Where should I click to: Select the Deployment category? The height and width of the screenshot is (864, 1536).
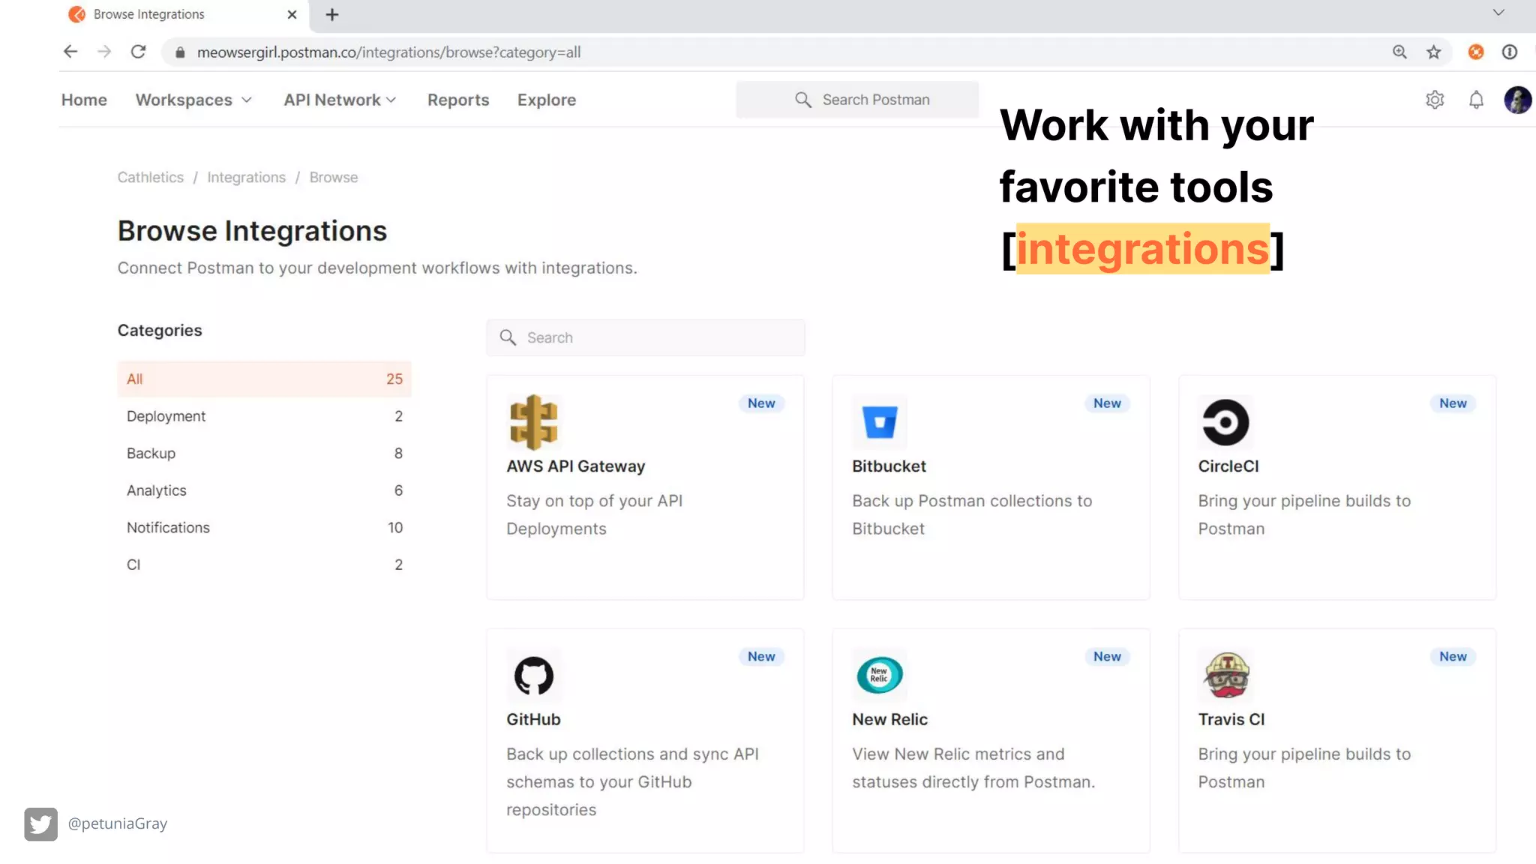click(x=264, y=416)
